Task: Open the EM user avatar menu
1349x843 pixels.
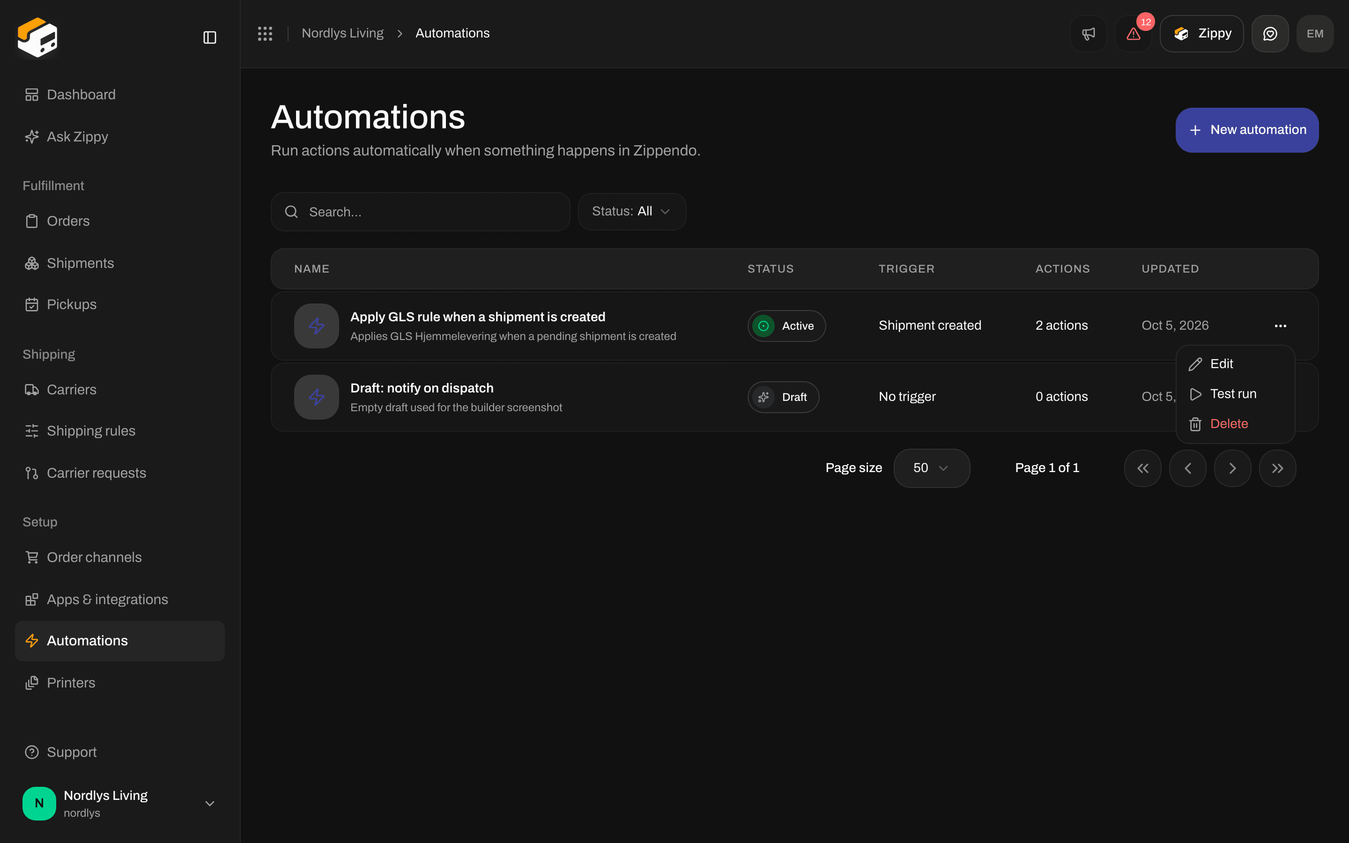Action: (1315, 33)
